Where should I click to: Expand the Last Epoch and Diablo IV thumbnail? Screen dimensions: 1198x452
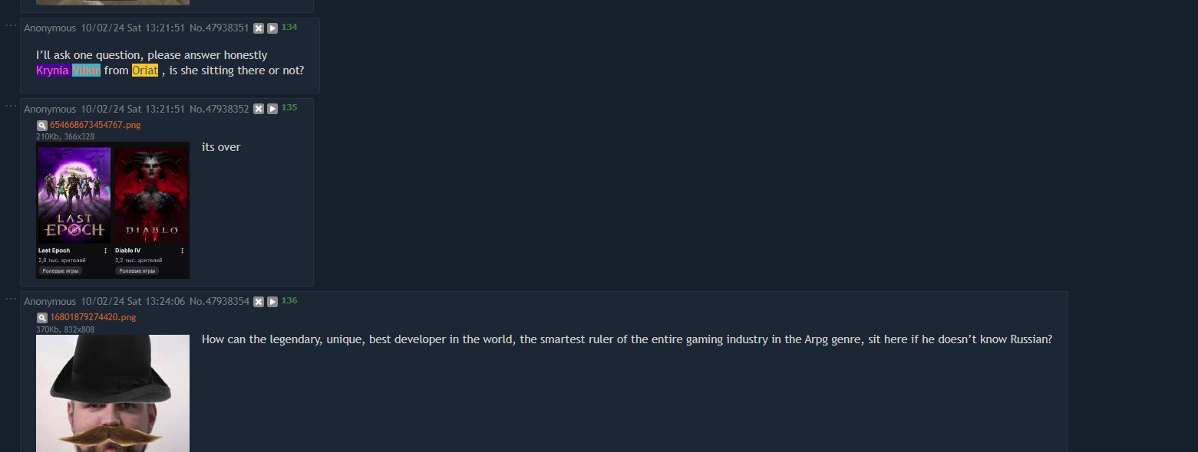[113, 210]
